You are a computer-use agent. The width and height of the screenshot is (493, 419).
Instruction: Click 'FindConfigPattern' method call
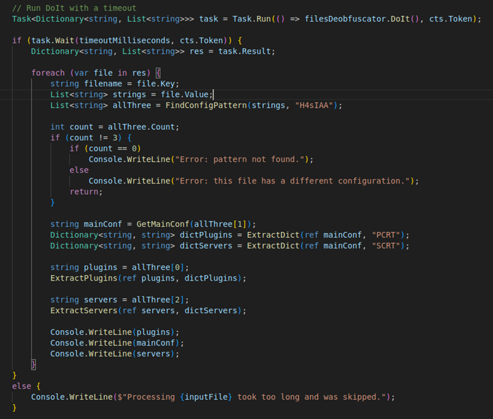point(206,106)
